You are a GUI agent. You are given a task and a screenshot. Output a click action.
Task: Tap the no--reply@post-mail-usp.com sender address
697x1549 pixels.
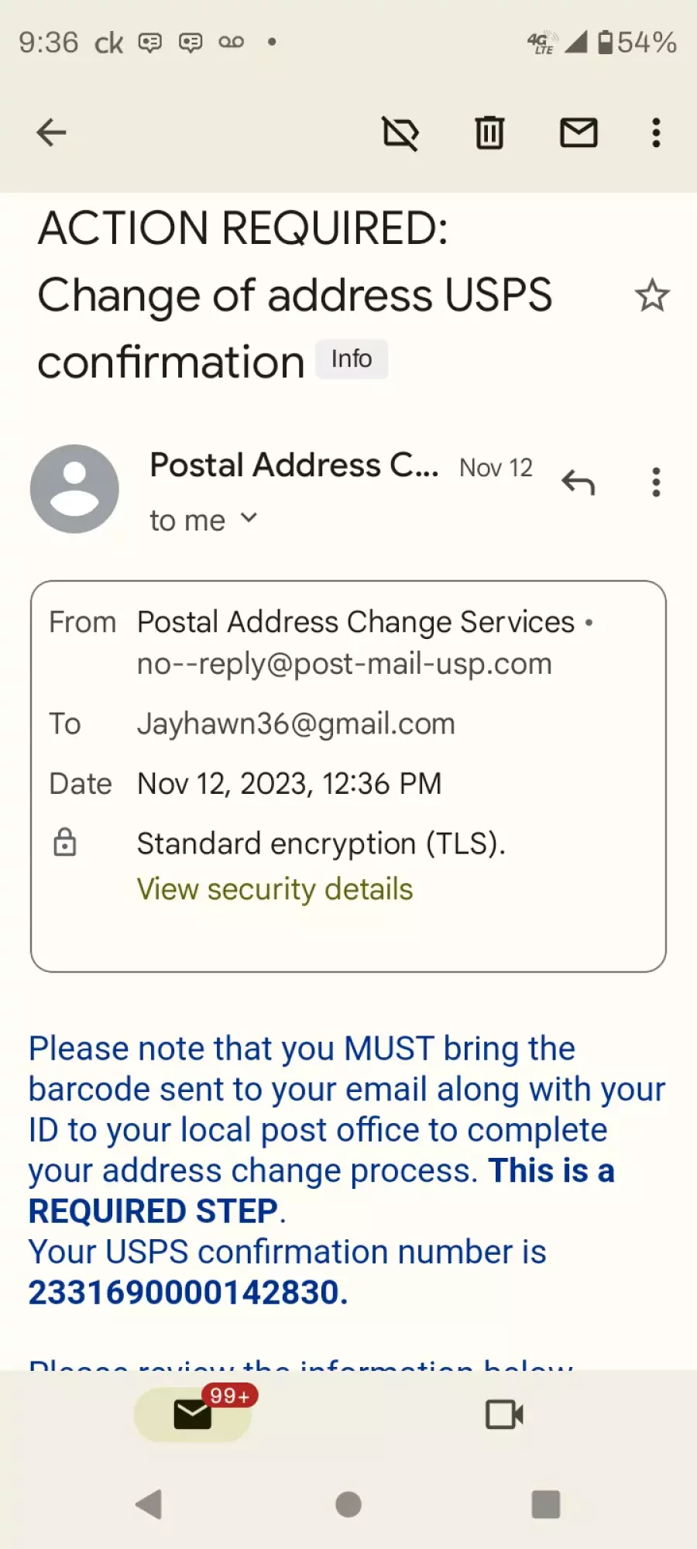click(345, 664)
